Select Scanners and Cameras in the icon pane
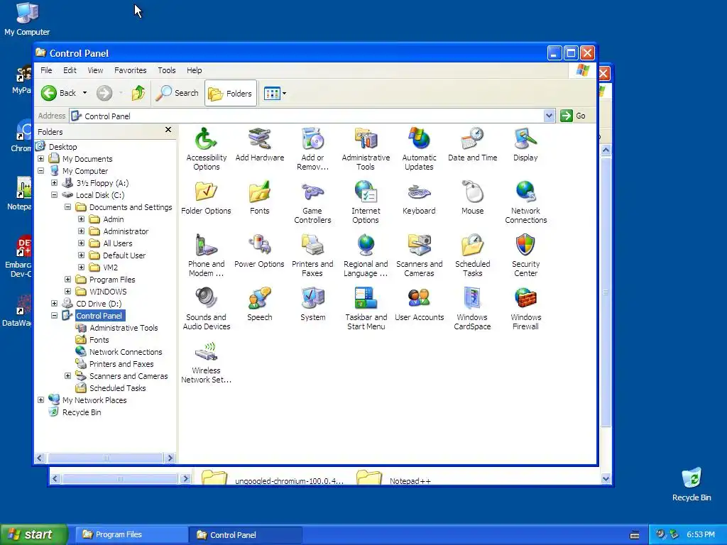 [419, 255]
